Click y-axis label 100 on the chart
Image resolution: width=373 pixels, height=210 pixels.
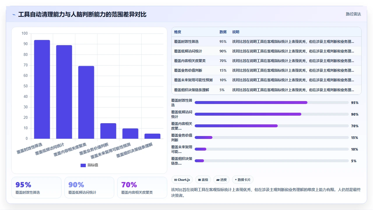click(x=24, y=33)
